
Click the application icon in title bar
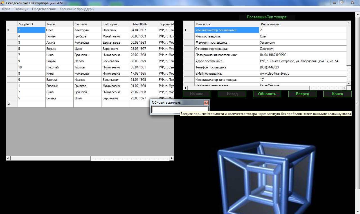point(3,3)
